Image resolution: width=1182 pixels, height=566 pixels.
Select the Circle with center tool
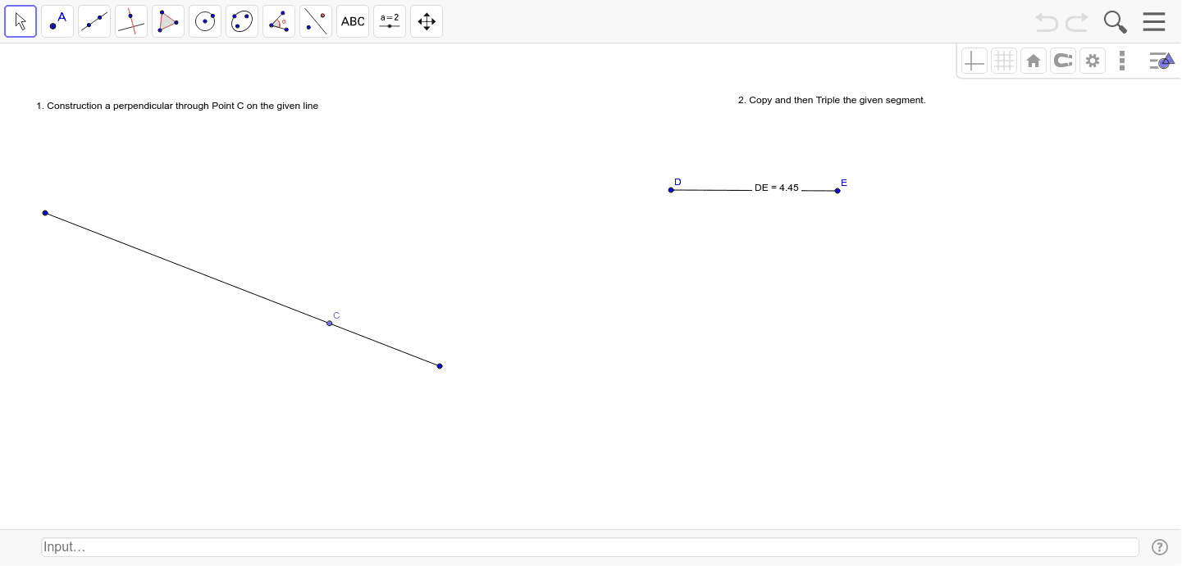point(205,21)
